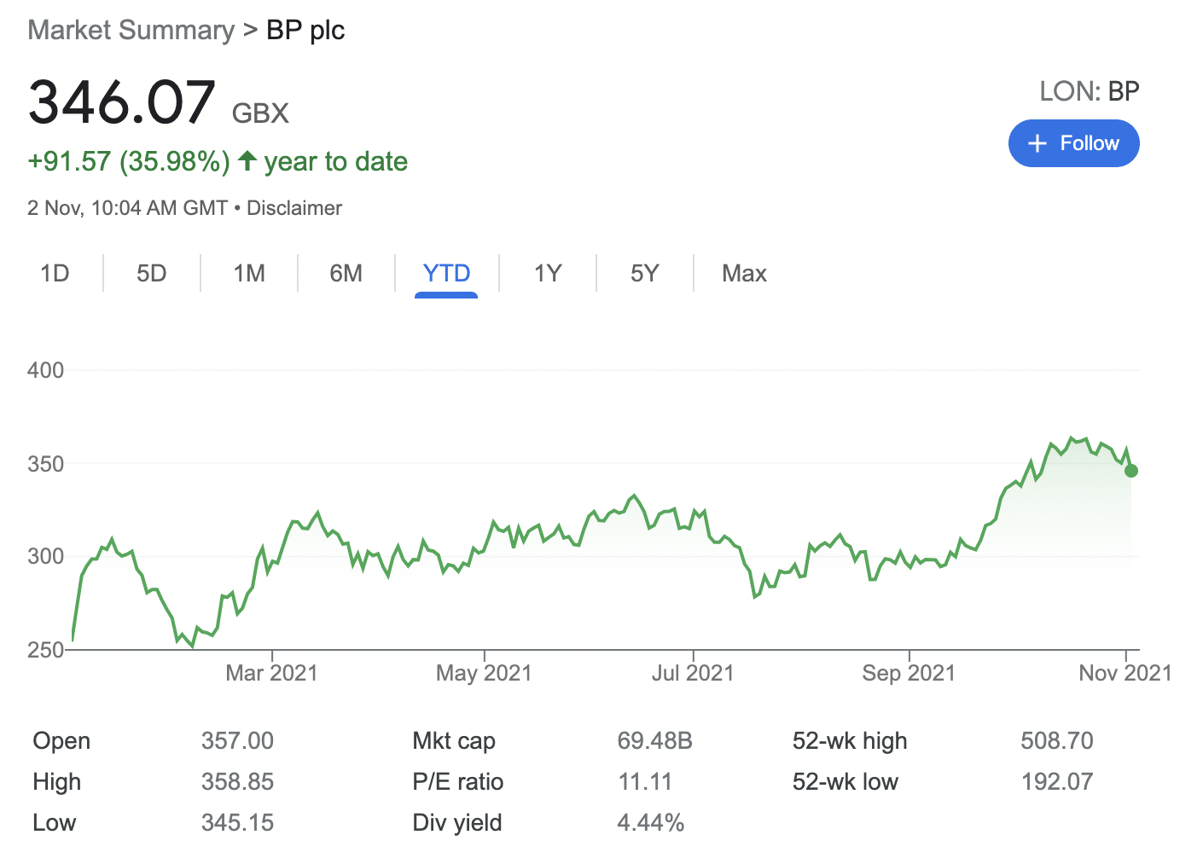Click the Market Summary breadcrumb link
The width and height of the screenshot is (1203, 858).
[131, 31]
